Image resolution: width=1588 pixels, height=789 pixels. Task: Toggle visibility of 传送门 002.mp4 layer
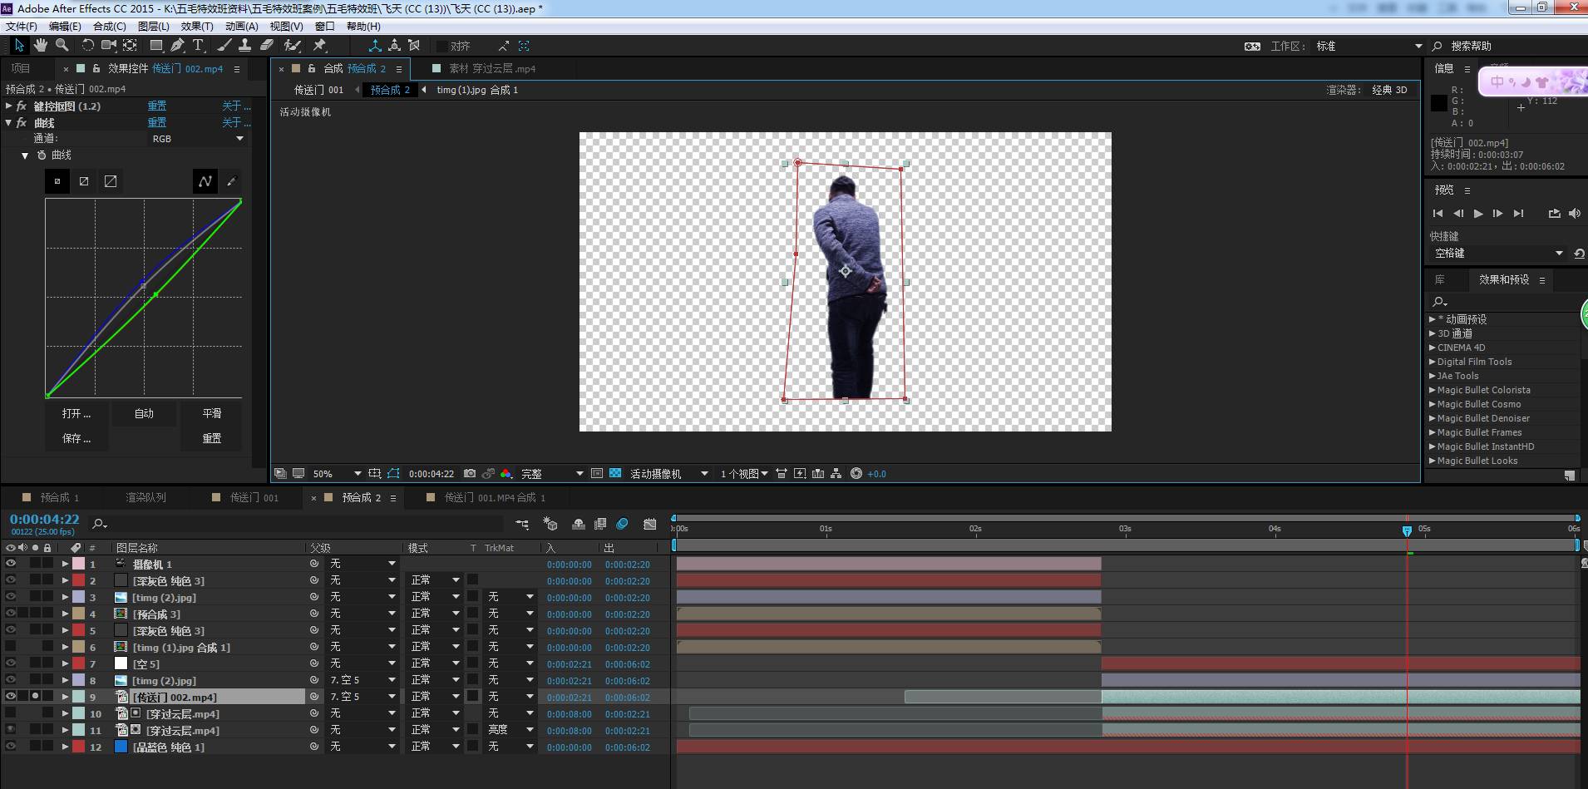click(11, 697)
